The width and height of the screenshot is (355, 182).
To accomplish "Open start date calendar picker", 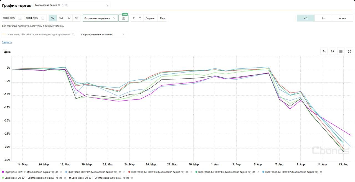I will [x=20, y=18].
